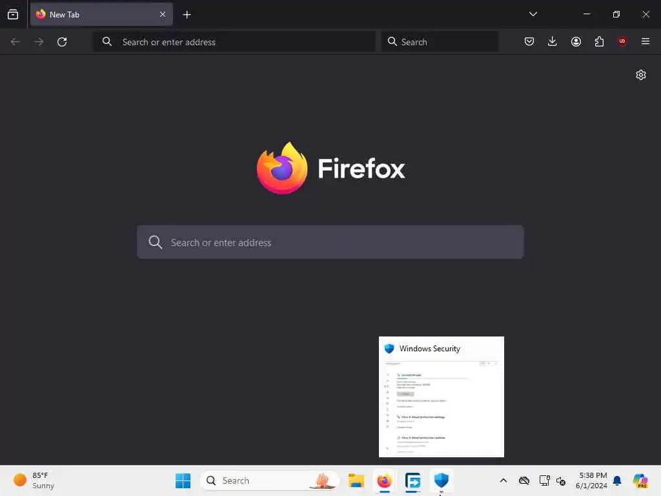Click the magnifier icon in address bar
This screenshot has height=496, width=661.
pyautogui.click(x=107, y=41)
